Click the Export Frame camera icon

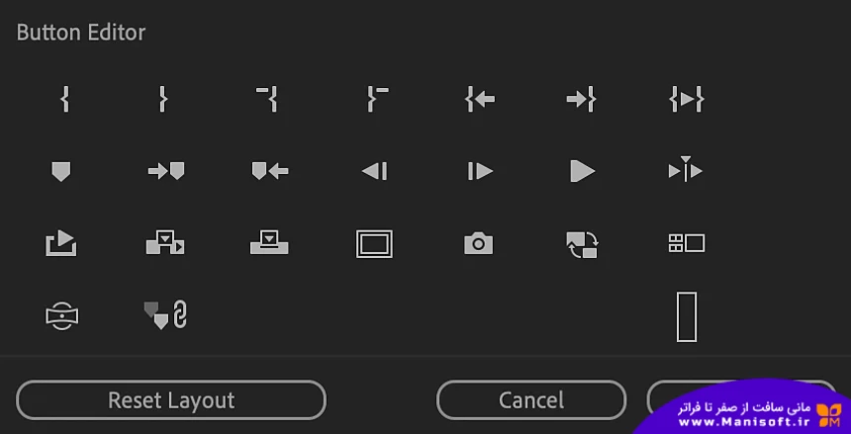coord(479,243)
